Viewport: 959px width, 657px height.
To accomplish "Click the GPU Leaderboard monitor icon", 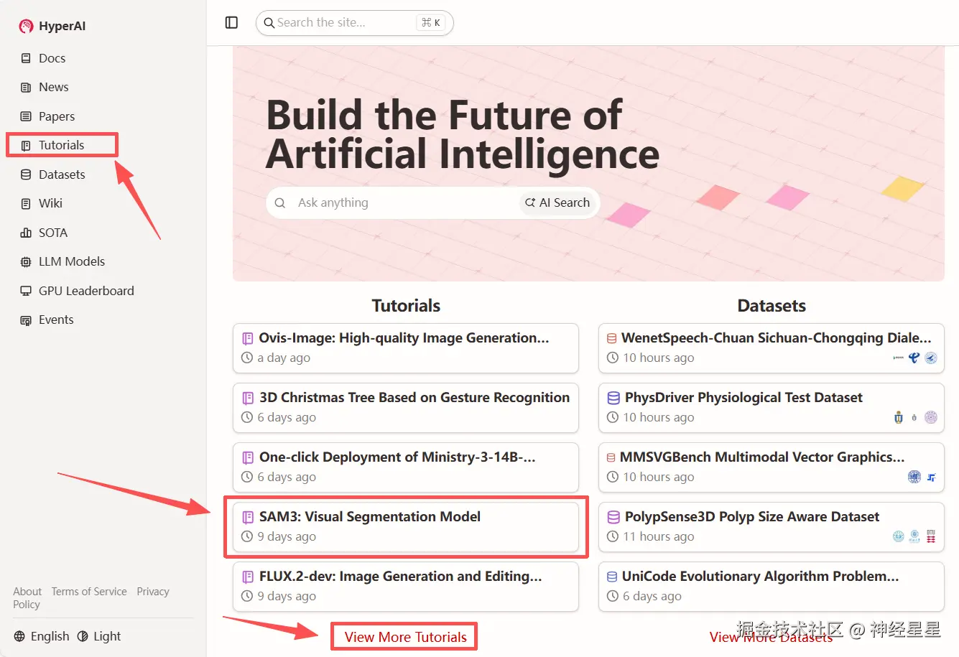I will coord(26,291).
